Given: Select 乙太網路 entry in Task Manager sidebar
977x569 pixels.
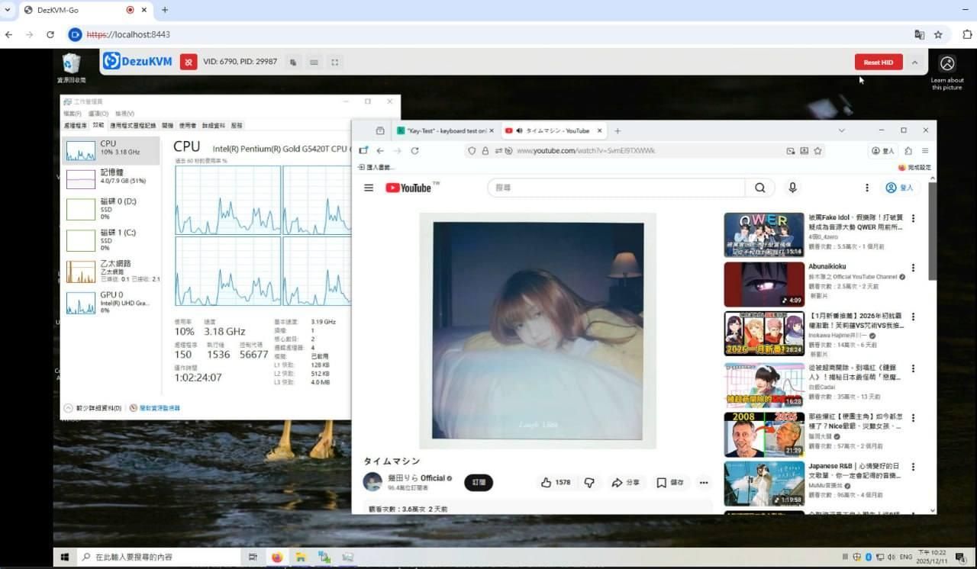Looking at the screenshot, I should tap(111, 272).
